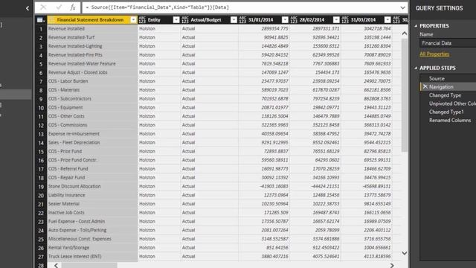This screenshot has height=268, width=476.
Task: Click data type icon of Actual/Budget column
Action: [185, 20]
